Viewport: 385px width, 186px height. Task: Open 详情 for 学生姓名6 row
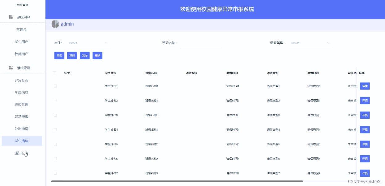click(365, 159)
